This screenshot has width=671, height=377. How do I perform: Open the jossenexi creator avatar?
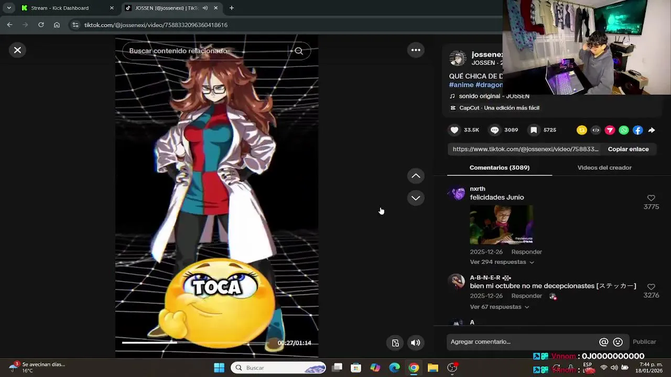point(458,58)
